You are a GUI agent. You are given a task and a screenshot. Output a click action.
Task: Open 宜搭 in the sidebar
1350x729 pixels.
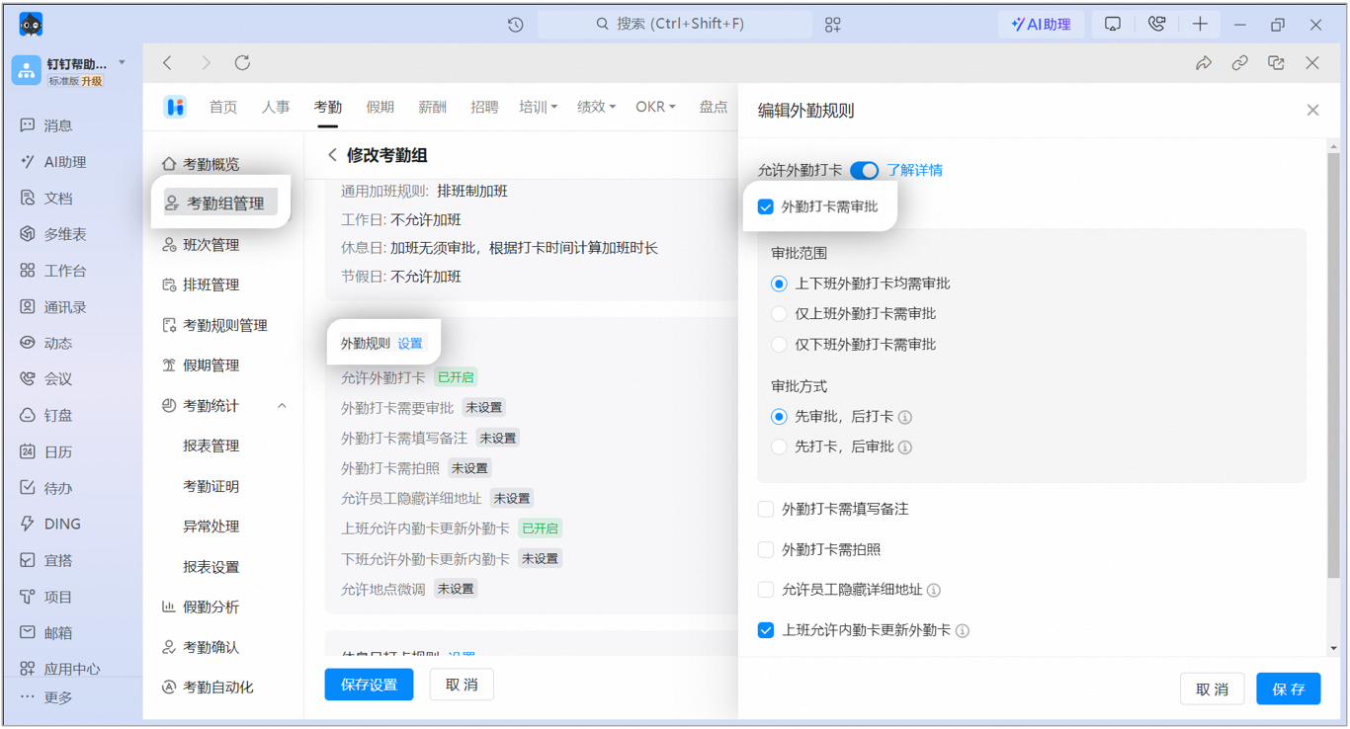pyautogui.click(x=28, y=560)
